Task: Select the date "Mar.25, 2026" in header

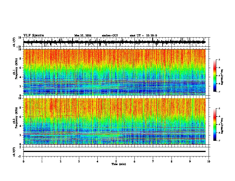Action: pyautogui.click(x=83, y=35)
